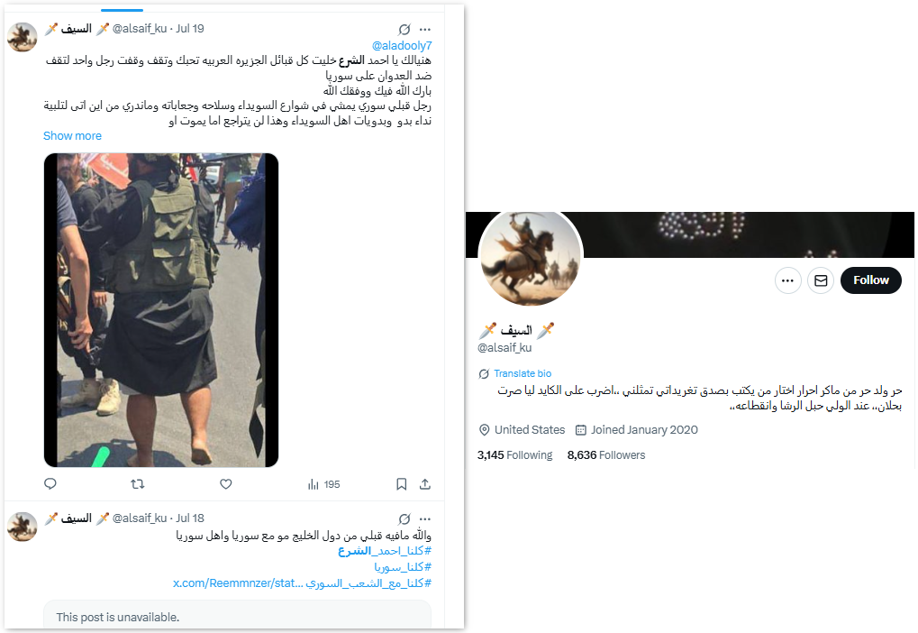Like the Jul 19 post
This screenshot has height=633, width=918.
226,483
